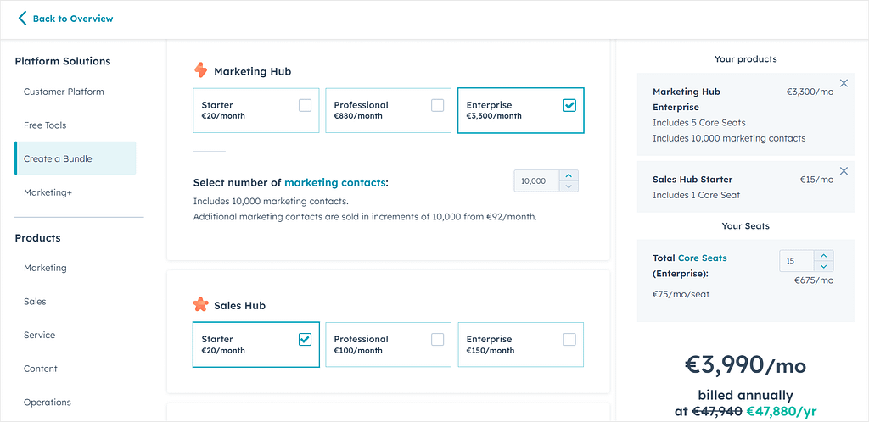
Task: Remove Sales Hub Starter with X icon
Action: 844,171
